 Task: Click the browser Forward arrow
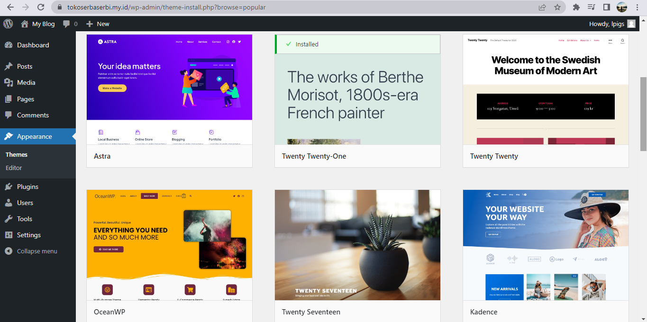(x=26, y=7)
